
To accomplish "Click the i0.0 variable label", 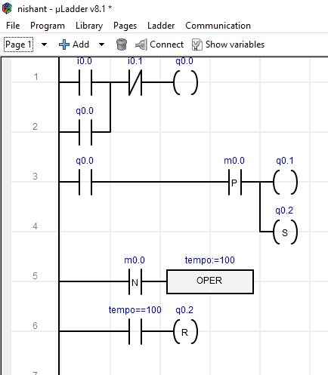I will (x=85, y=61).
